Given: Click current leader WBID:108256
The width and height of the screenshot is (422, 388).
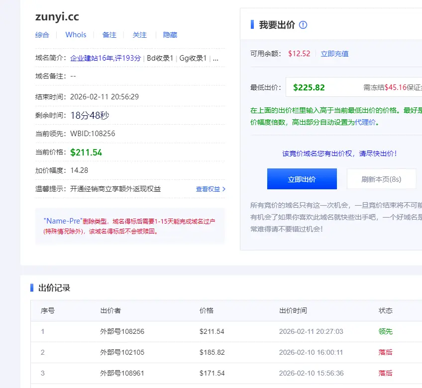Looking at the screenshot, I should [x=93, y=134].
